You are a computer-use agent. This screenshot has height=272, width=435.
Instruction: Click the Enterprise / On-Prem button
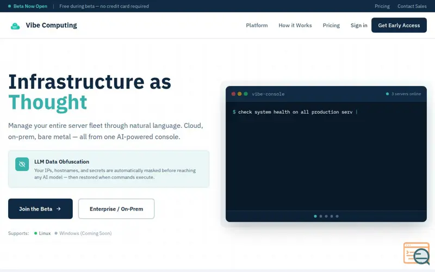pos(116,209)
